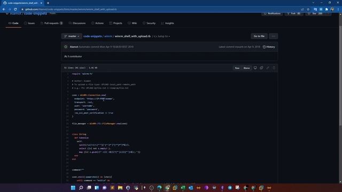The height and width of the screenshot is (192, 342).
Task: Click the edit file pencil icon
Action: pyautogui.click(x=268, y=68)
